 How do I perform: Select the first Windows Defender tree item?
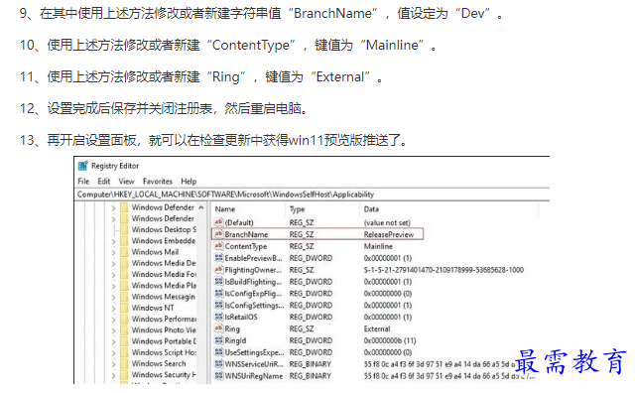click(x=163, y=207)
